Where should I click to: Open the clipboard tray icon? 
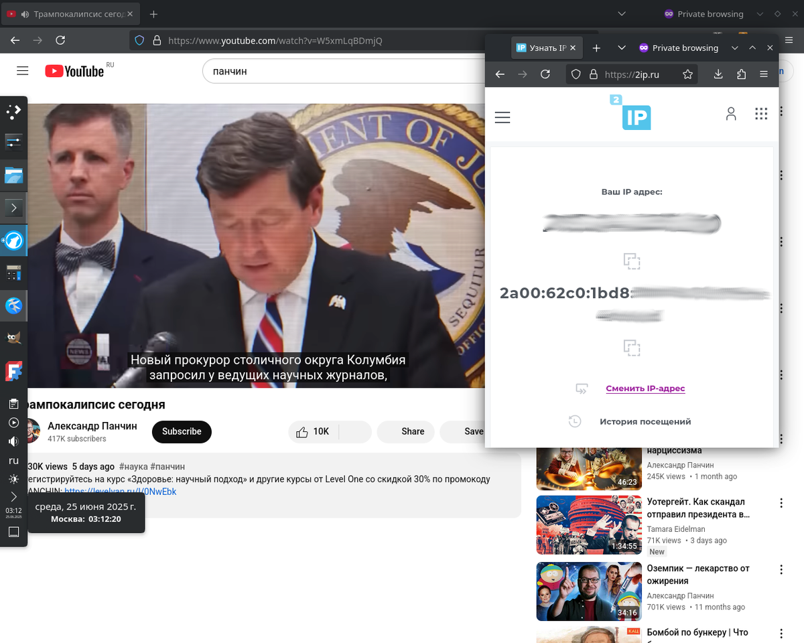[x=13, y=403]
